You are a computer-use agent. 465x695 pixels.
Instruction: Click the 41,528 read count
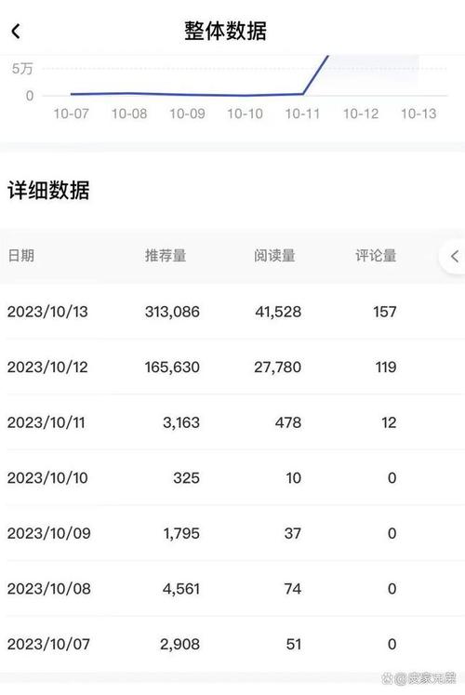(x=278, y=312)
